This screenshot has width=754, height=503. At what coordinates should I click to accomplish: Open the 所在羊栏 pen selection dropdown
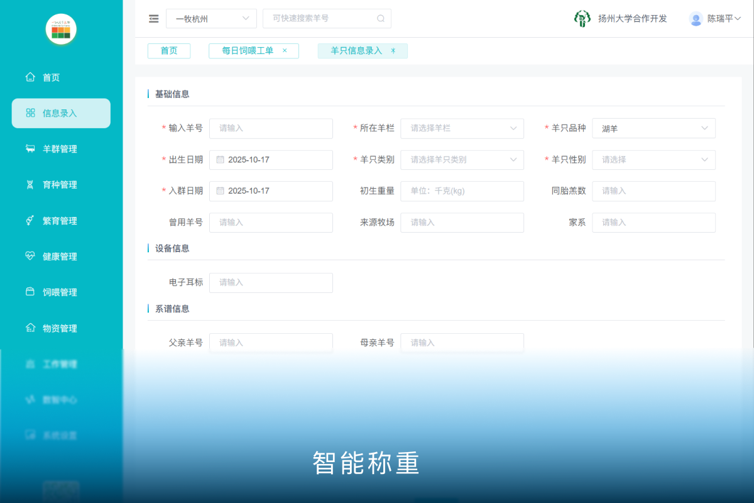(462, 128)
